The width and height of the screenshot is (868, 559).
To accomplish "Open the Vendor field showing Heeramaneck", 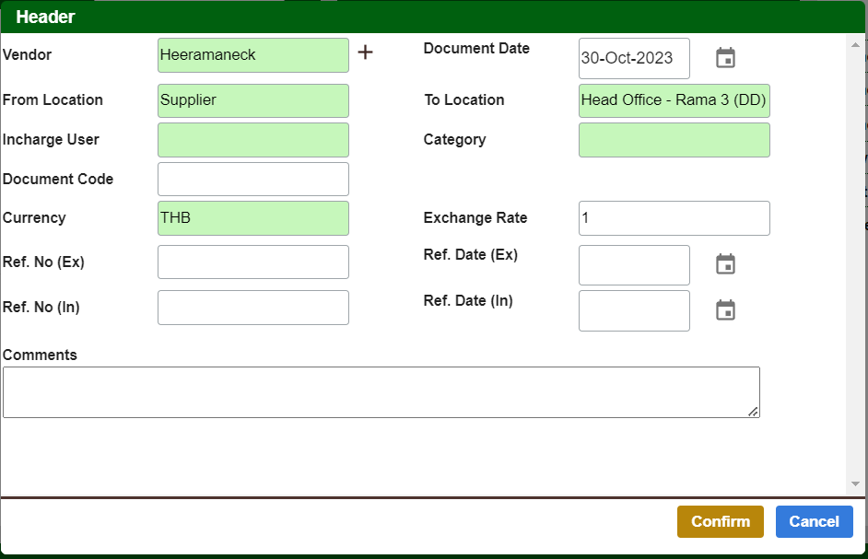I will coord(253,55).
